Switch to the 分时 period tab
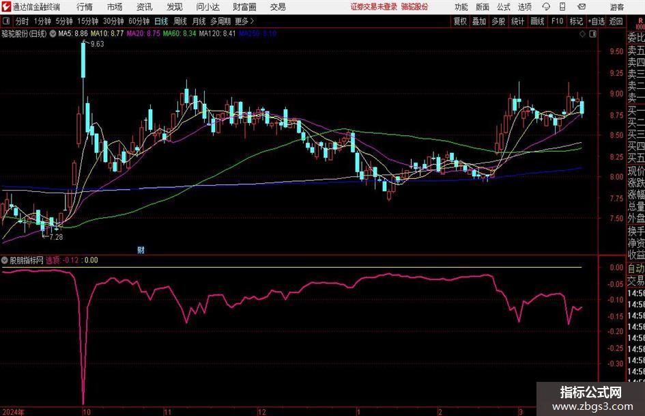The image size is (645, 416). click(x=22, y=21)
